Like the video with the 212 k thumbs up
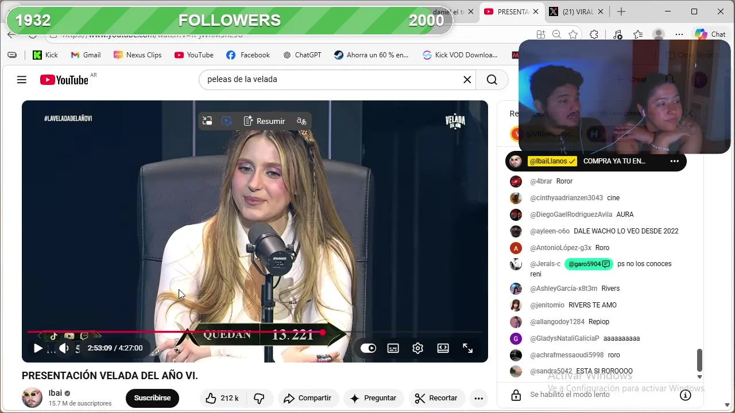Viewport: 735px width, 413px height. 222,398
